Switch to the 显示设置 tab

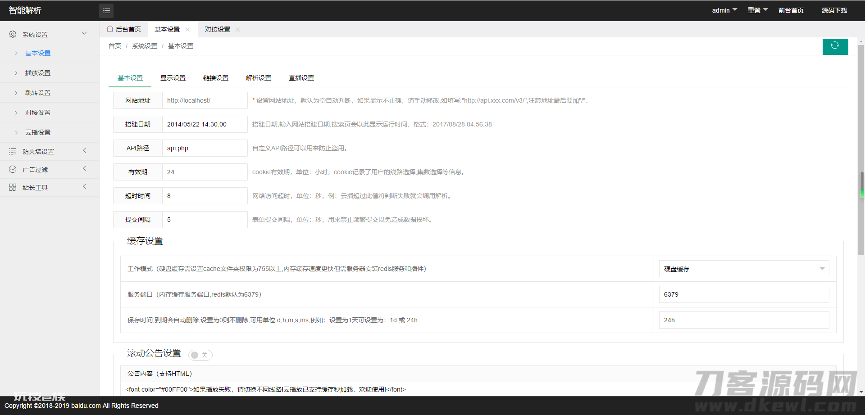(x=173, y=78)
